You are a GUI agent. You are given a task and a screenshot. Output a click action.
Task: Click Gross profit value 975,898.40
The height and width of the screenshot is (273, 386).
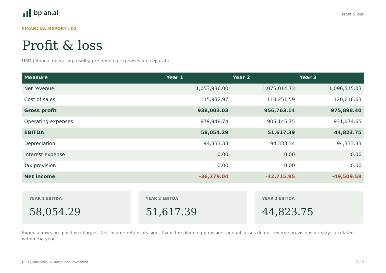pos(346,110)
